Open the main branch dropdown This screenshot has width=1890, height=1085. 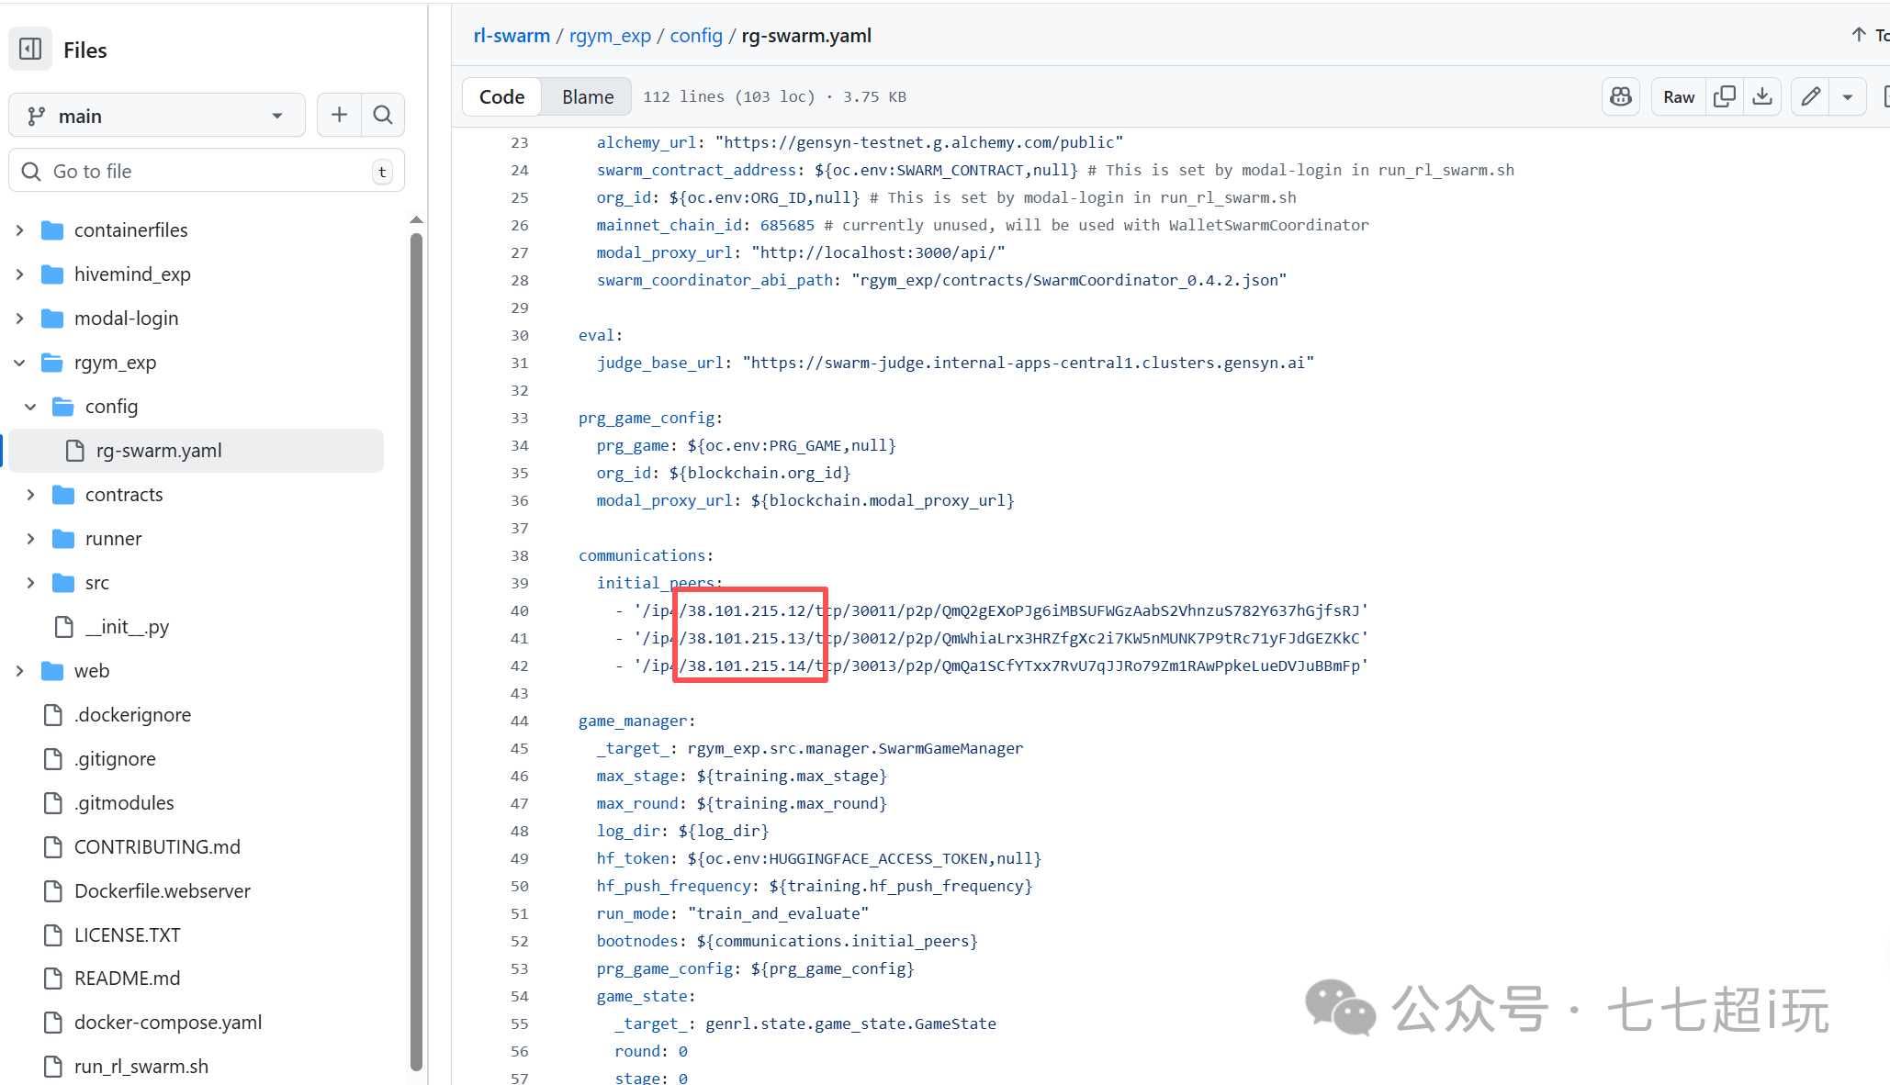(156, 116)
